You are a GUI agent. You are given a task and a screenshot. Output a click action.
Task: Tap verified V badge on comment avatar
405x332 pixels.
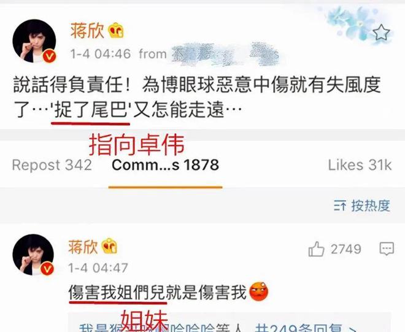[x=47, y=269]
